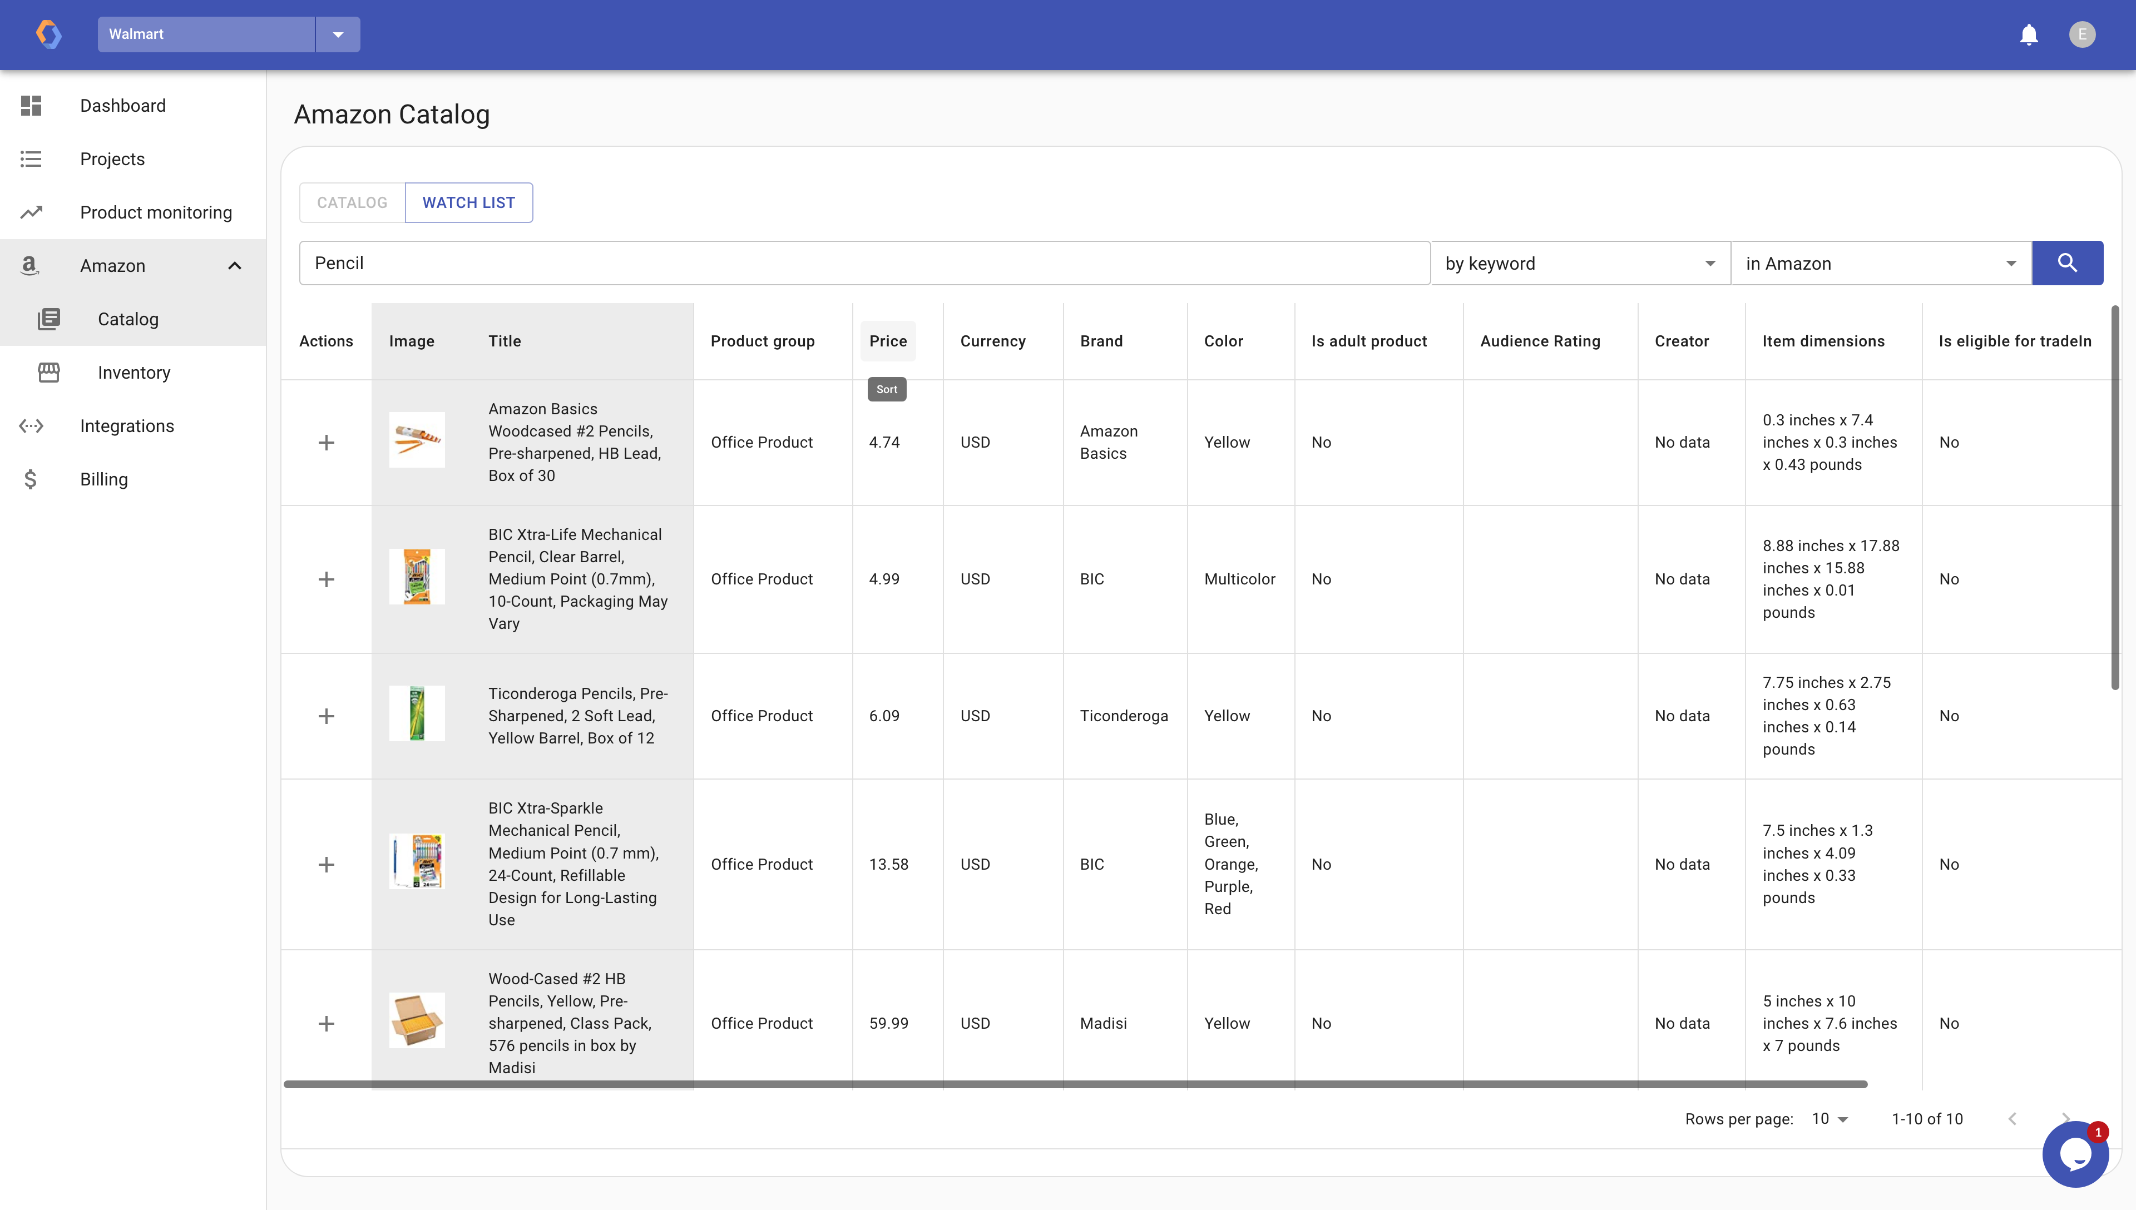Change the rows per page value
This screenshot has height=1210, width=2136.
[1830, 1119]
